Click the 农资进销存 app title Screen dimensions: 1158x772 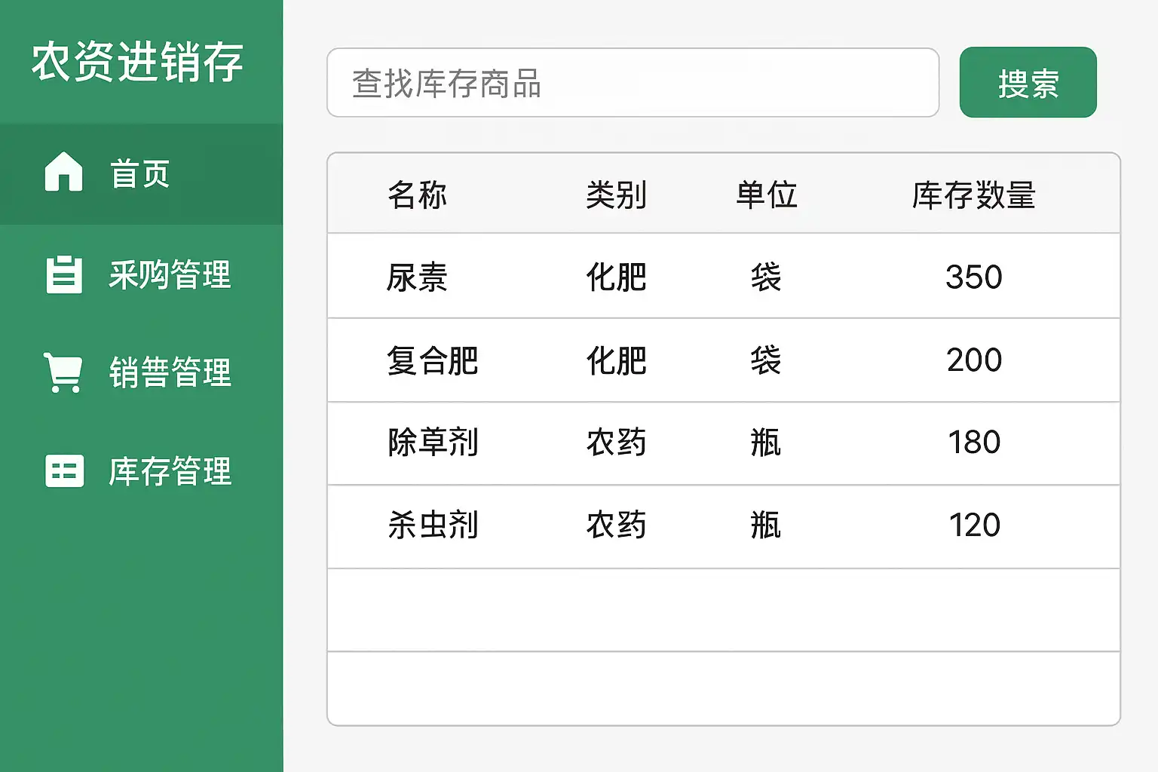tap(137, 62)
